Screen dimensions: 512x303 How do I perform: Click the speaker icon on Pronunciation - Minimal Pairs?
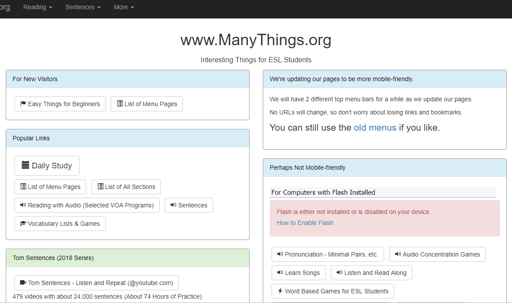(x=280, y=254)
